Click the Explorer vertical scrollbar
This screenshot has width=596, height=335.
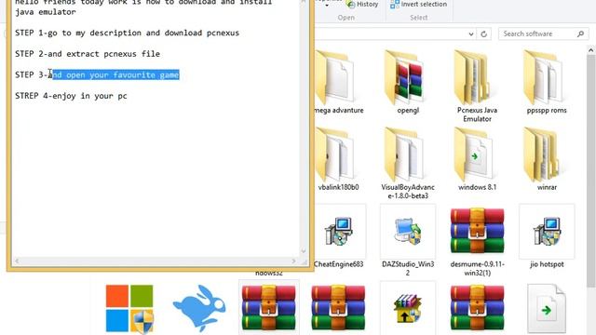[590, 171]
